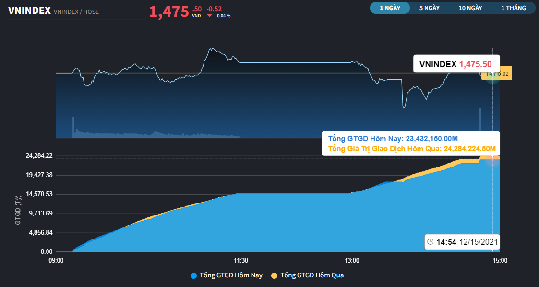Image resolution: width=539 pixels, height=287 pixels.
Task: Click the GTGD (Tỷ) axis title
Action: click(x=18, y=210)
